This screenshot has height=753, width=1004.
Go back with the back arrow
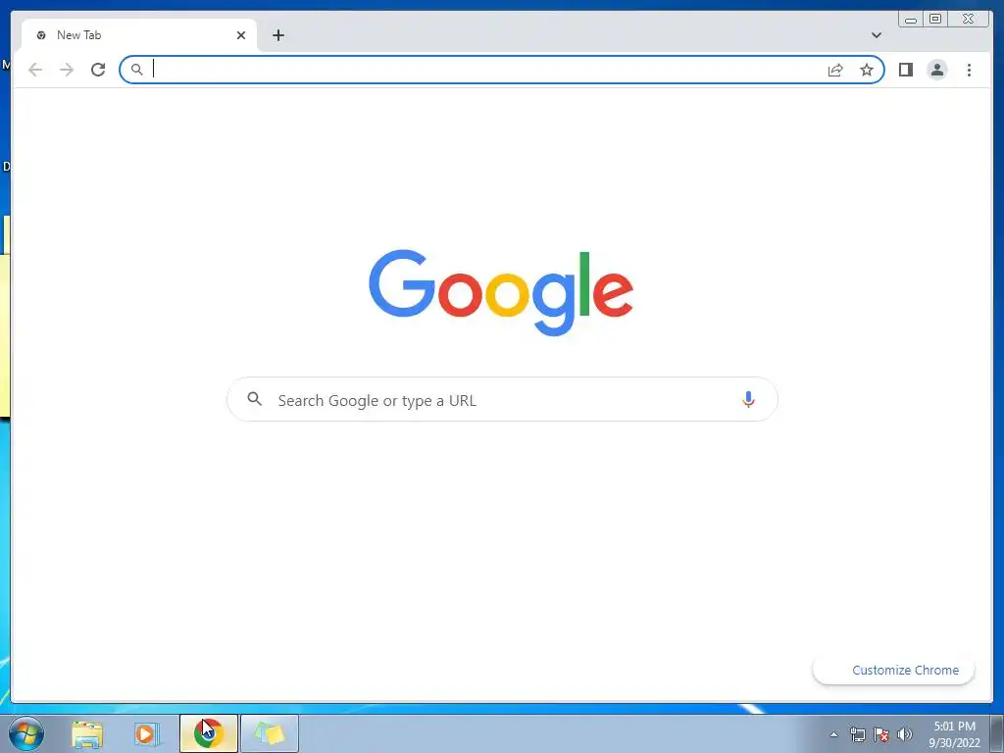(x=35, y=70)
